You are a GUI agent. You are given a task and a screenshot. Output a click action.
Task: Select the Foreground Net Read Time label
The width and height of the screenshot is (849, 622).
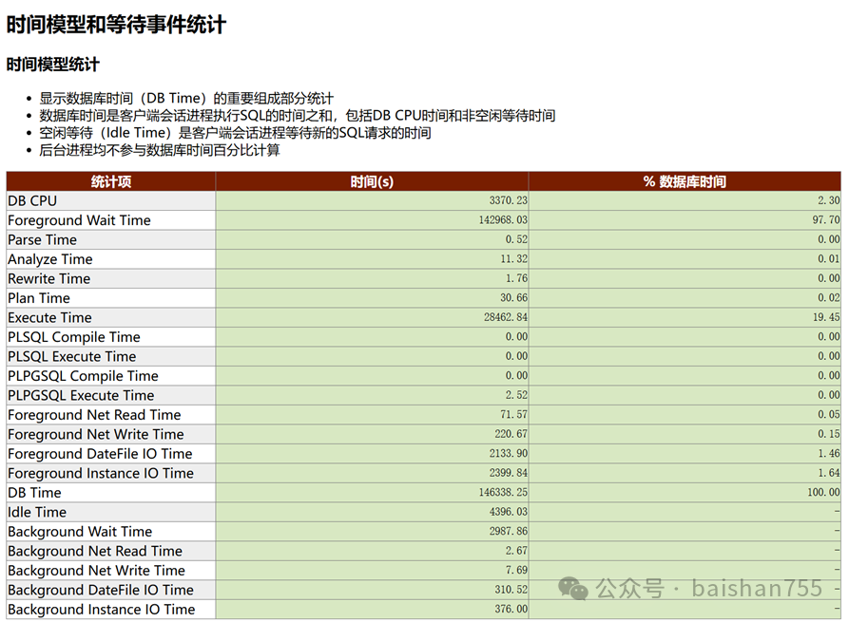94,415
